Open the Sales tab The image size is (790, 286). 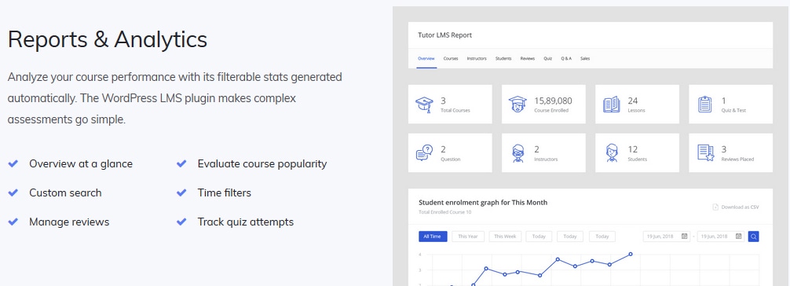585,58
